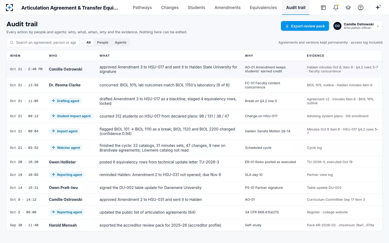Click the CO avatar badge
Viewport: 389px width, 243px height.
click(337, 26)
